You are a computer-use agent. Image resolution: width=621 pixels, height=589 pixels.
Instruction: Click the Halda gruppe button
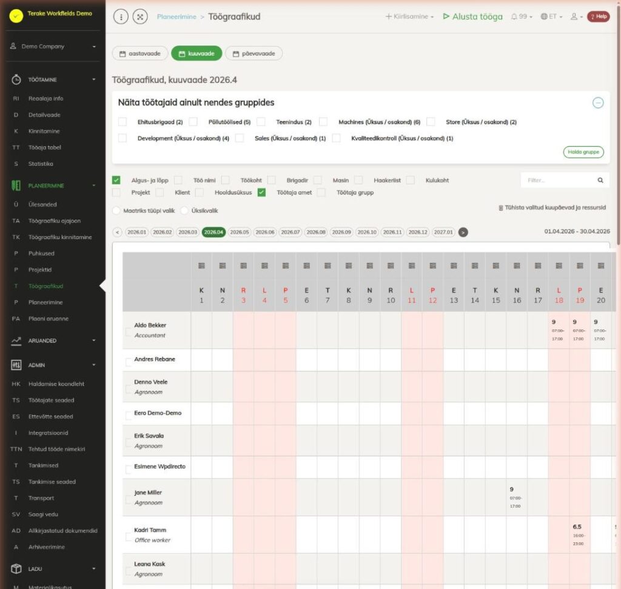coord(583,152)
